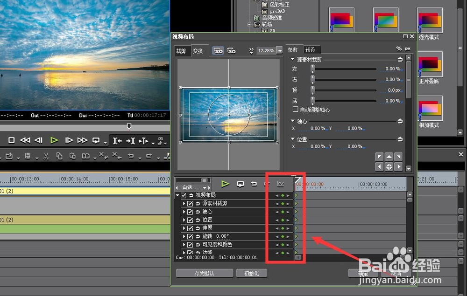The width and height of the screenshot is (467, 296).
Task: Cut selection with scissors icon
Action: (46, 156)
